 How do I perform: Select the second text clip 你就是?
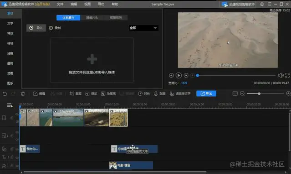[x=134, y=149]
